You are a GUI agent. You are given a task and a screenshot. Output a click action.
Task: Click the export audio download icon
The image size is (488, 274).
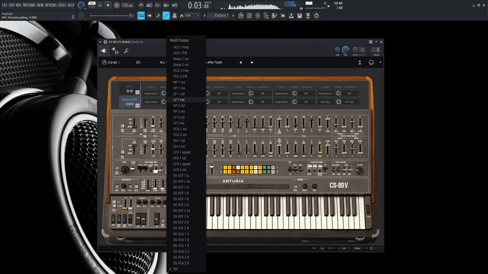pyautogui.click(x=291, y=16)
